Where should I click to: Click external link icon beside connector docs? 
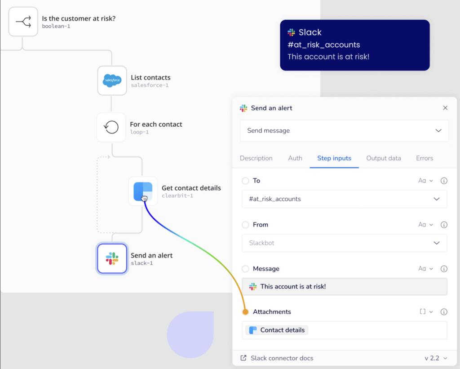click(243, 358)
